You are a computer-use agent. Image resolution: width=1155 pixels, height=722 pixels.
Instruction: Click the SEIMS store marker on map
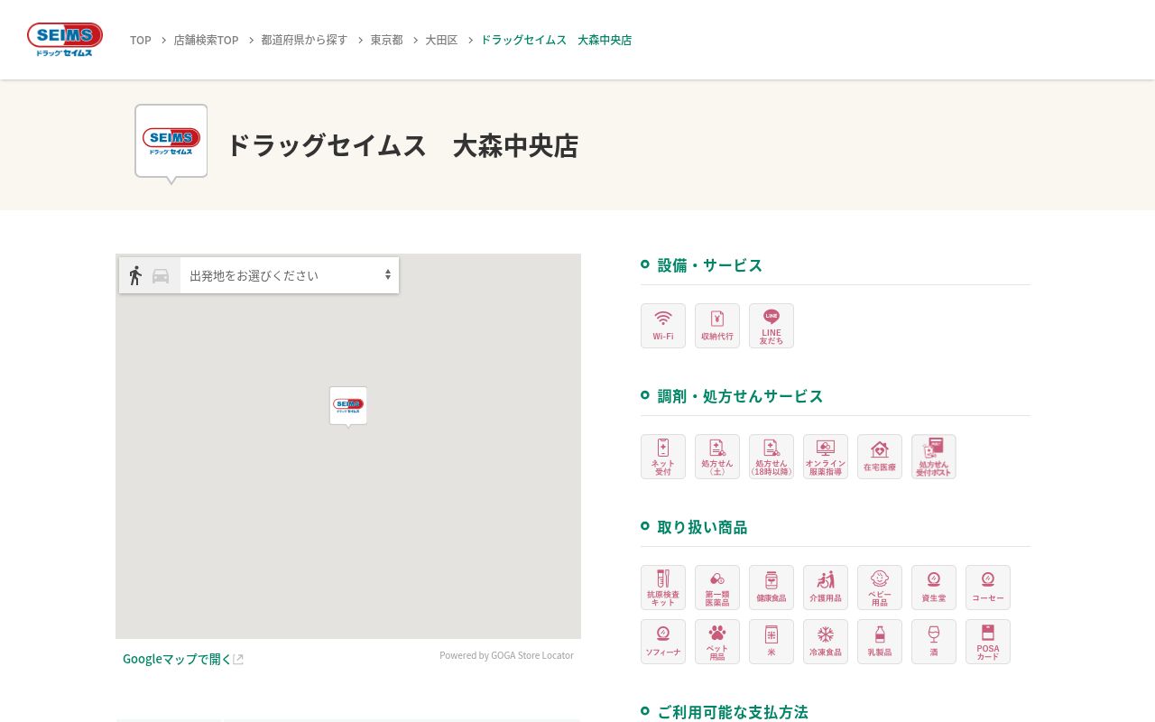tap(348, 406)
